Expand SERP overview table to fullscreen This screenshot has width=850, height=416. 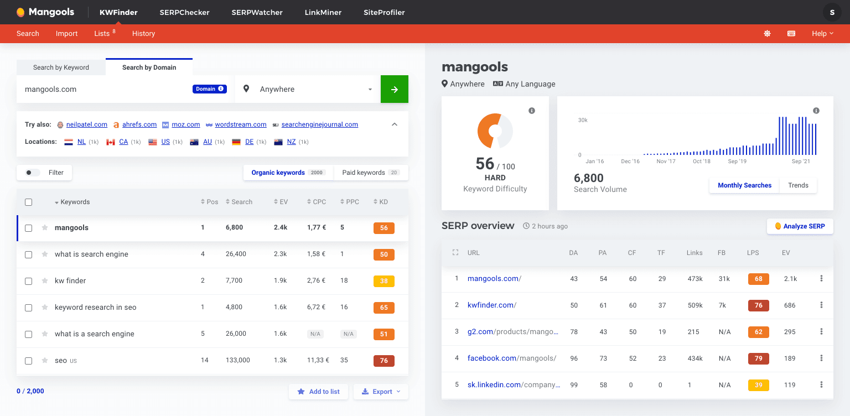pos(455,252)
